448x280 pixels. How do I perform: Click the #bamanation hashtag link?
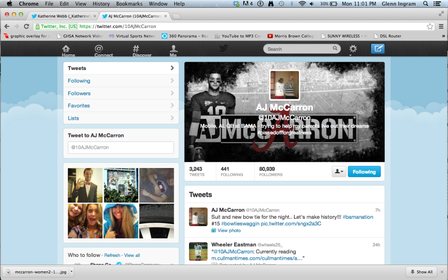coord(357,217)
